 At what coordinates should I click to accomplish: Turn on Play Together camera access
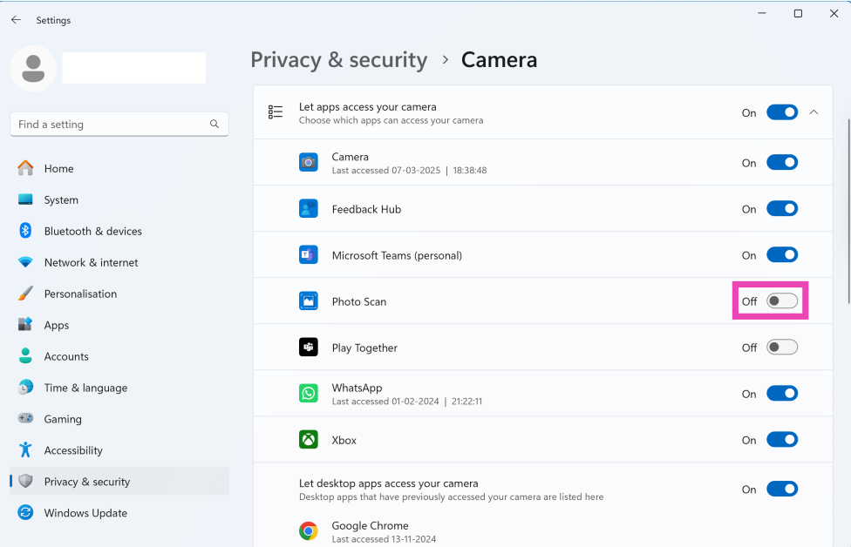coord(781,348)
